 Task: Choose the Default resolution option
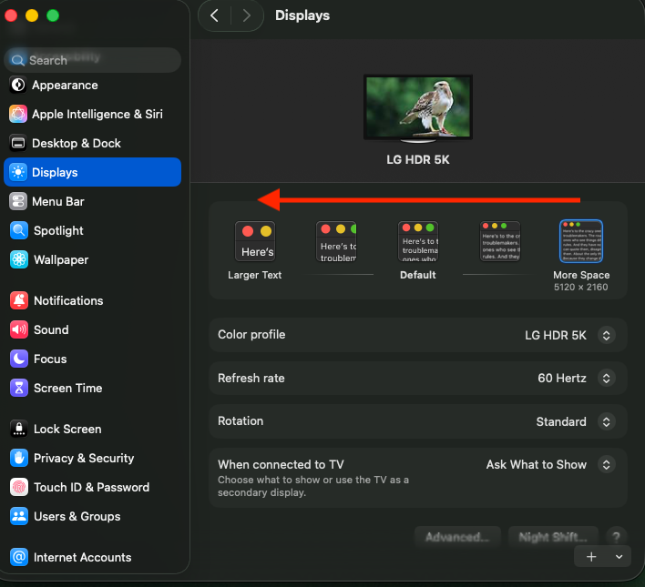418,243
